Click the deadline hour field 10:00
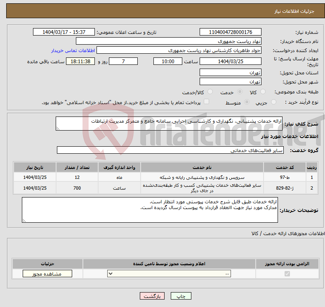Screen dimensions: 325x307 (168, 61)
